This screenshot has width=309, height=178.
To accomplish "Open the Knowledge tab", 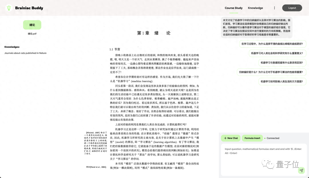I will tap(255, 8).
